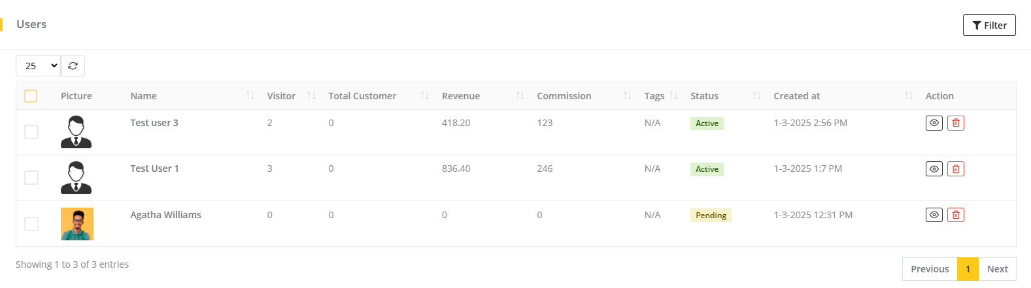Open Agatha Williams profile picture
1031x288 pixels.
[x=77, y=224]
